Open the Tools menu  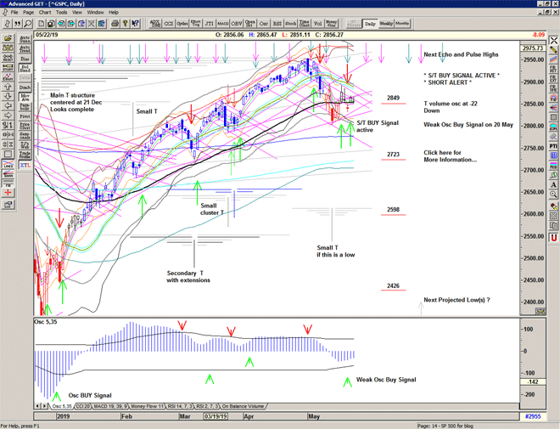pyautogui.click(x=61, y=13)
